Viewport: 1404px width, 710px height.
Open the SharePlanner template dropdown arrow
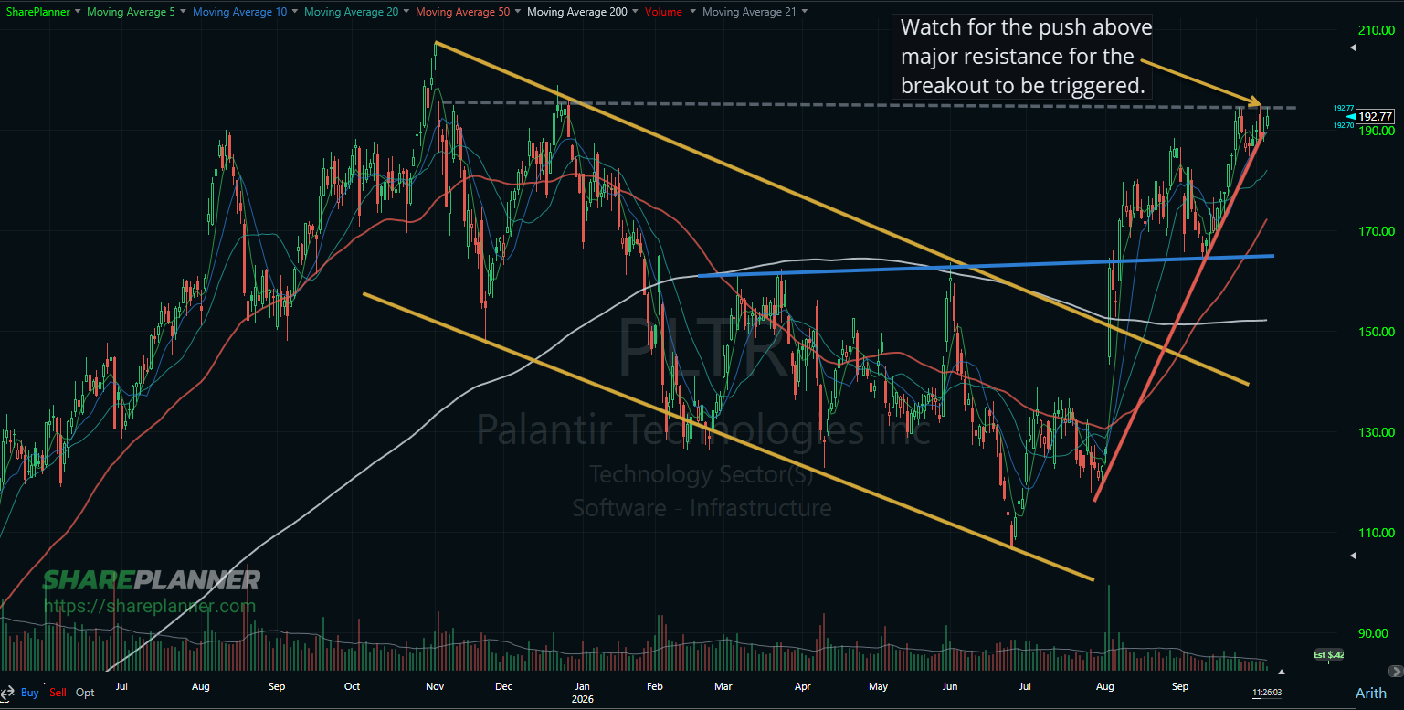(78, 12)
